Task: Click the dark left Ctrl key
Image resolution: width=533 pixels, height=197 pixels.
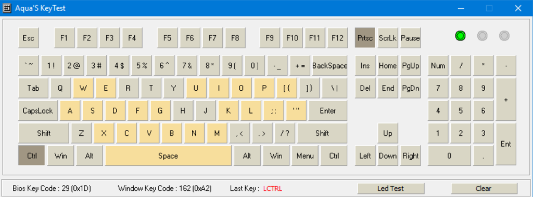Action: [32, 156]
